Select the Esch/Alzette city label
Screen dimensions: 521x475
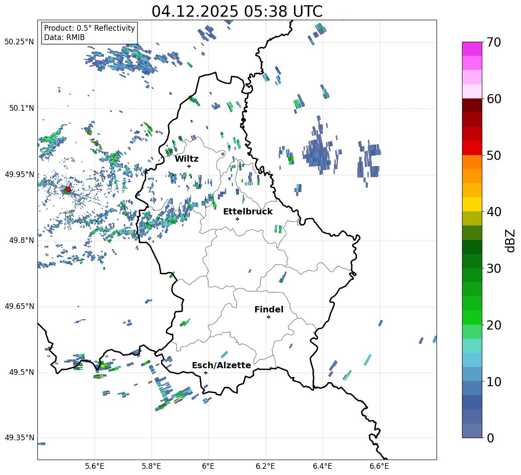pyautogui.click(x=221, y=365)
